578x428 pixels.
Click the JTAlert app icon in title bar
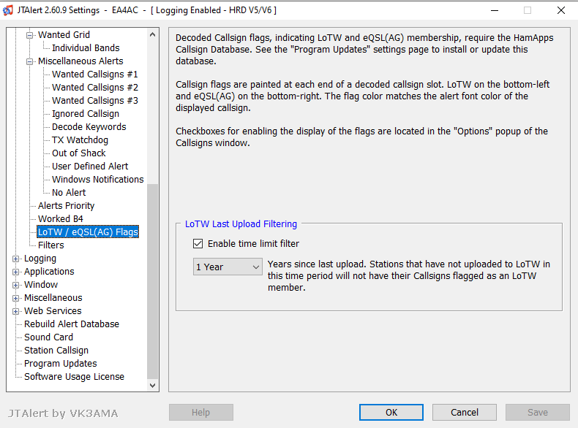8,10
